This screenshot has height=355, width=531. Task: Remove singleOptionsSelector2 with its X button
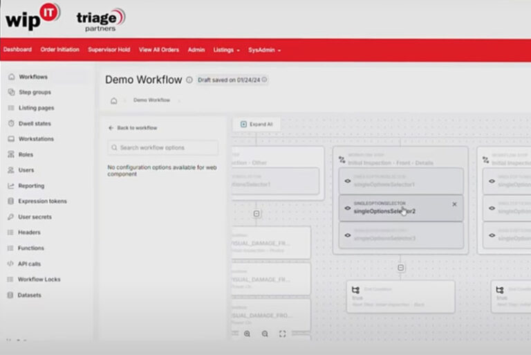(454, 204)
